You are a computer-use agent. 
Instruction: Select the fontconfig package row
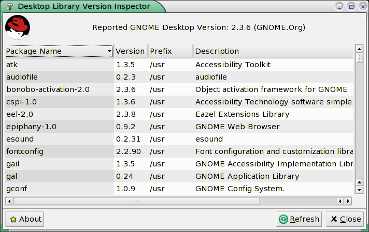point(179,151)
